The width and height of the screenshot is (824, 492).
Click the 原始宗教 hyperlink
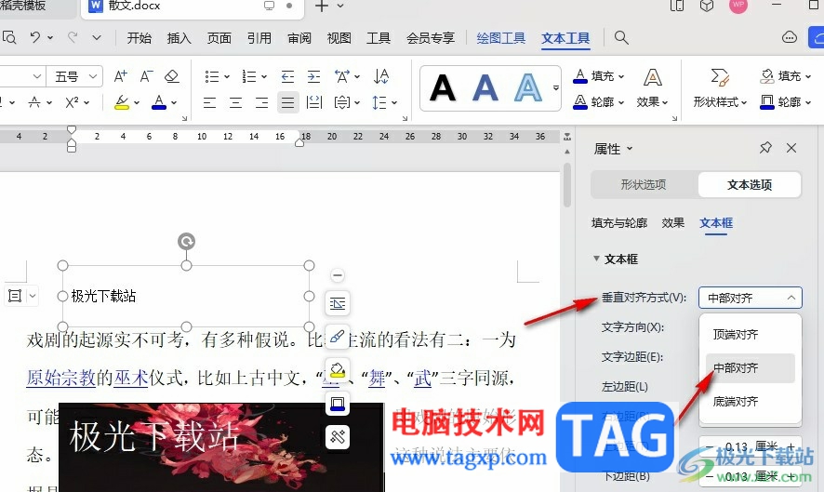coord(61,378)
